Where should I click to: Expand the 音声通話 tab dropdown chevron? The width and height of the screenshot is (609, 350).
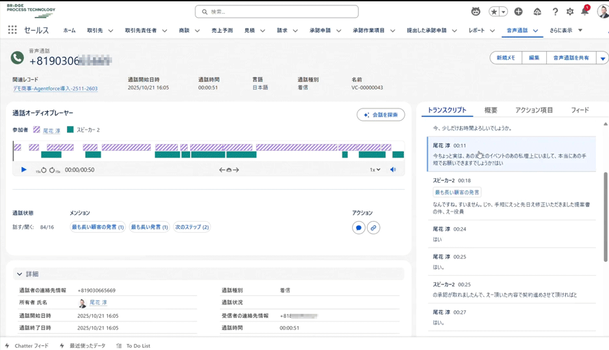pyautogui.click(x=536, y=31)
